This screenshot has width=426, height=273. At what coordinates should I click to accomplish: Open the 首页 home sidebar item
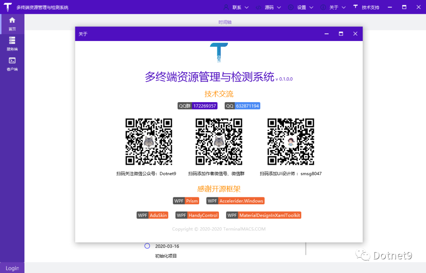(12, 24)
